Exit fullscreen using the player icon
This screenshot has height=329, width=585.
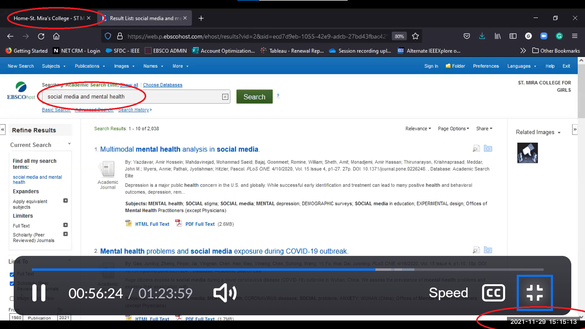tap(535, 293)
